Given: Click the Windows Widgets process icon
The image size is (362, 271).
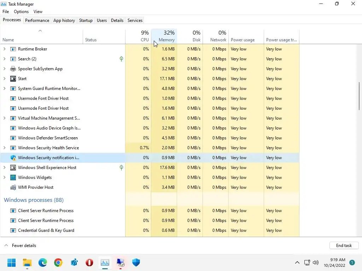Looking at the screenshot, I should coord(13,178).
